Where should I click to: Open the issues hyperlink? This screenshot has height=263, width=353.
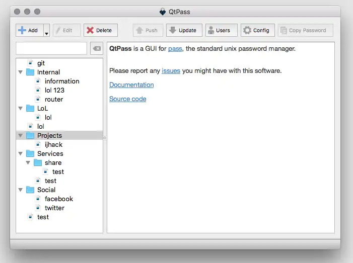[171, 71]
